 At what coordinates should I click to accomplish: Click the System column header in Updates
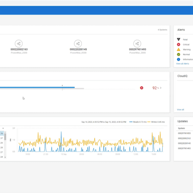click(181, 128)
